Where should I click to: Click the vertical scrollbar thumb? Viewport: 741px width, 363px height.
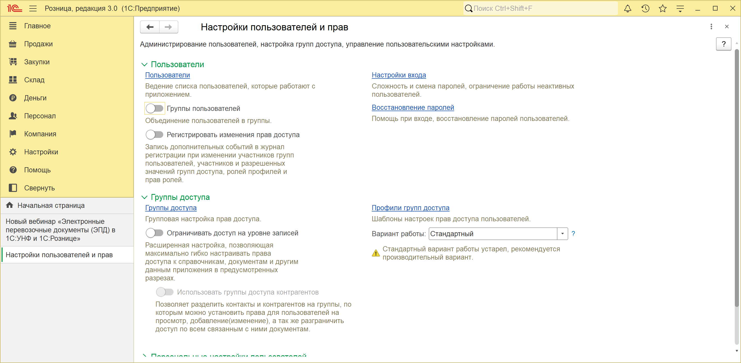click(737, 178)
